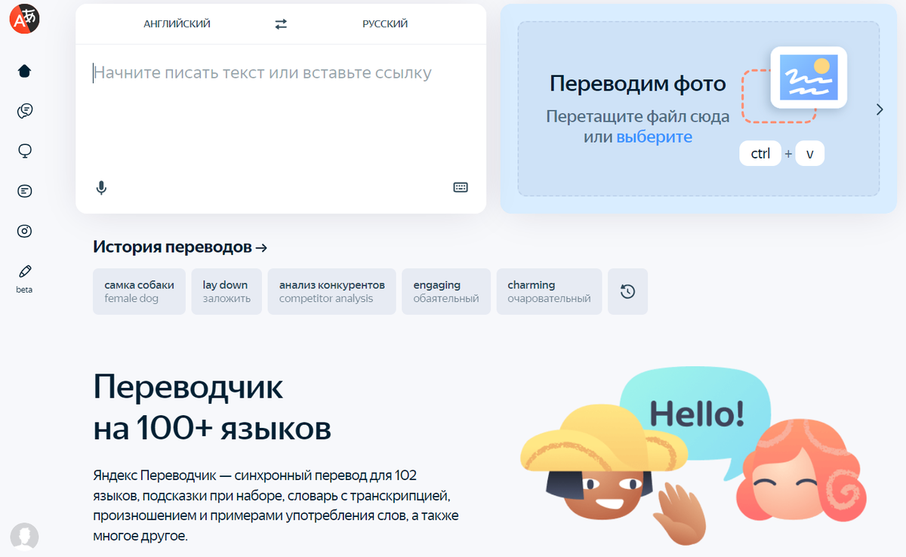The height and width of the screenshot is (557, 906).
Task: Click the photo drop zone area
Action: coord(698,109)
